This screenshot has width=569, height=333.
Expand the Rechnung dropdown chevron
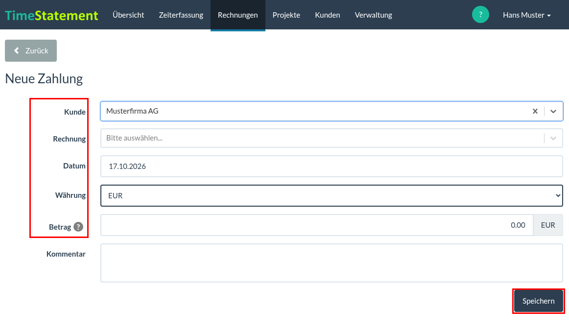pos(553,138)
